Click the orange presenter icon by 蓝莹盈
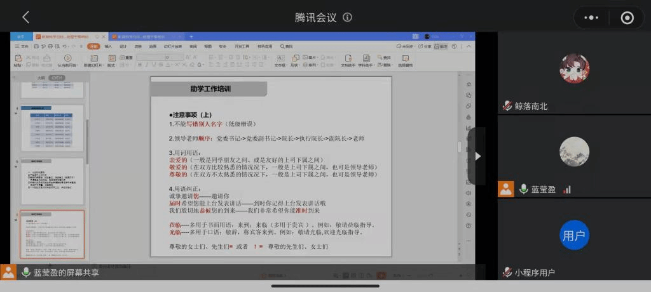 506,189
